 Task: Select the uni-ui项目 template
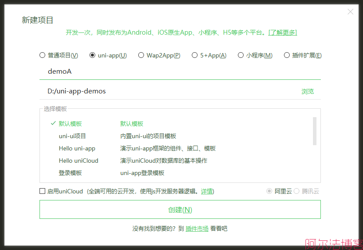[72, 136]
